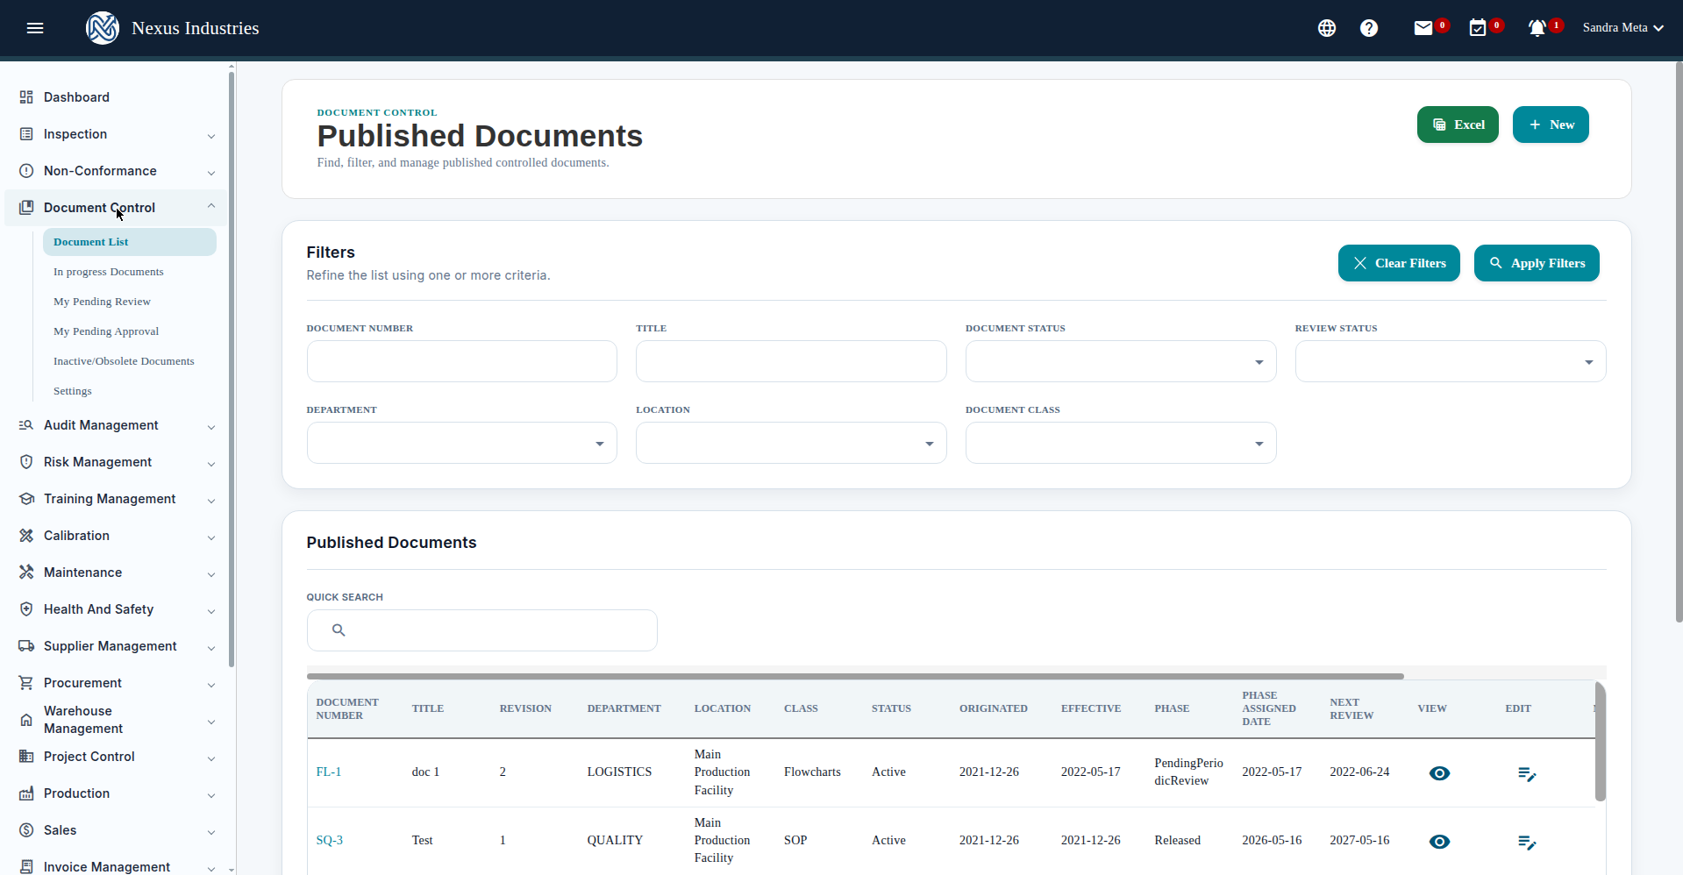Open the notifications bell icon
1683x875 pixels.
1537,28
